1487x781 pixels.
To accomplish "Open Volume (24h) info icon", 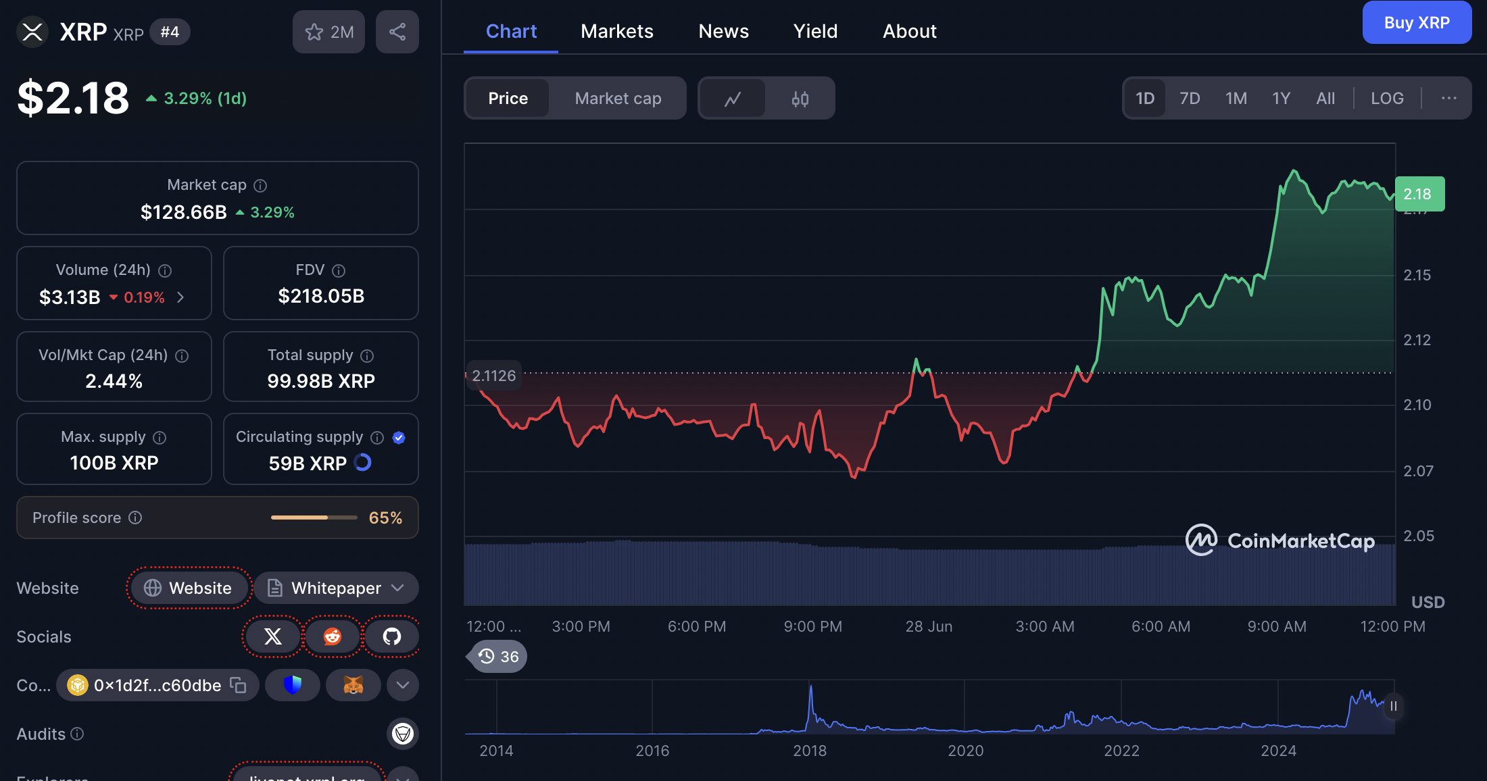I will coord(165,270).
